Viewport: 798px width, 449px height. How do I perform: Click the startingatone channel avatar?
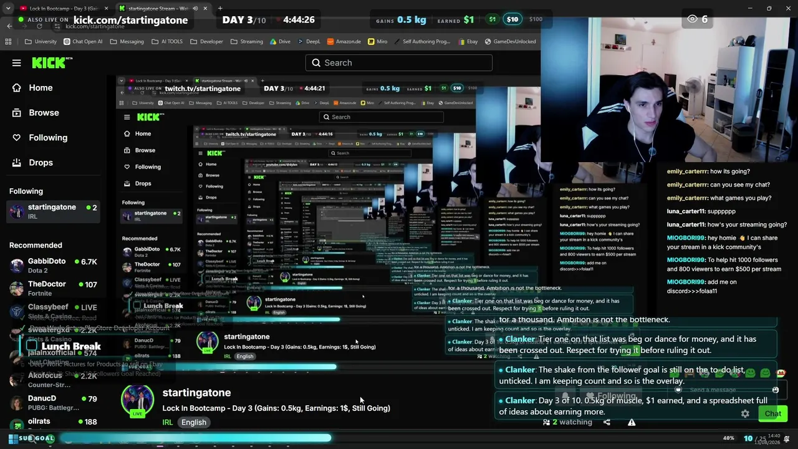(x=137, y=401)
